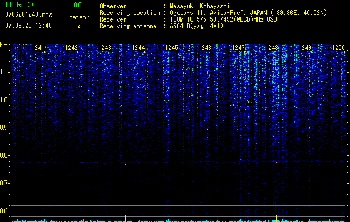350x222 pixels.
Task: Click meteor count value 2
Action: click(79, 26)
